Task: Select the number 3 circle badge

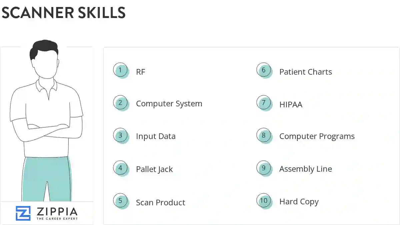Action: coord(120,136)
